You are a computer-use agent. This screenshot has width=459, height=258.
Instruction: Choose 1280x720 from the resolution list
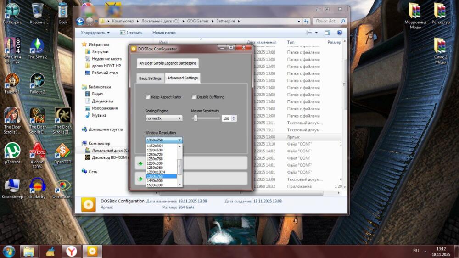[x=162, y=155]
